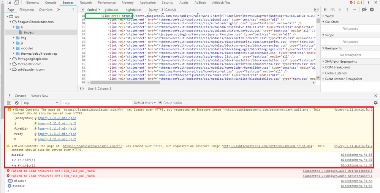
Task: Open console settings gear
Action: click(x=376, y=103)
